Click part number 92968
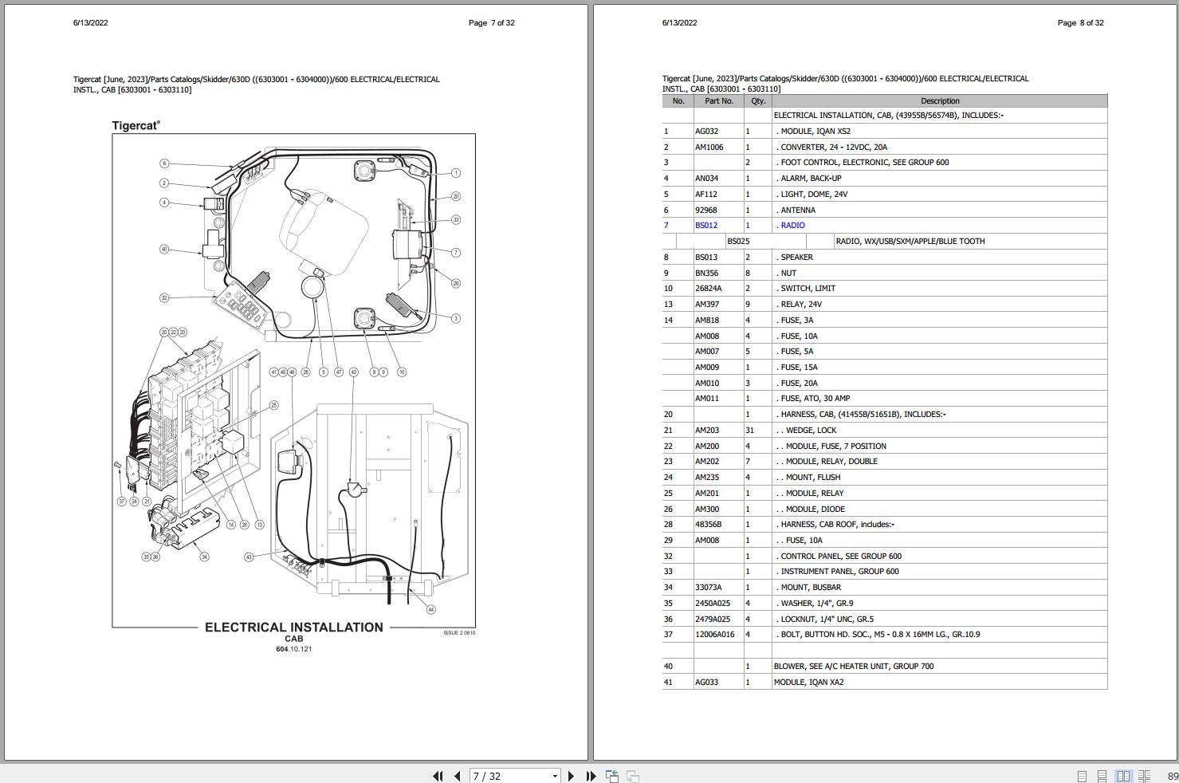Image resolution: width=1179 pixels, height=783 pixels. click(706, 211)
